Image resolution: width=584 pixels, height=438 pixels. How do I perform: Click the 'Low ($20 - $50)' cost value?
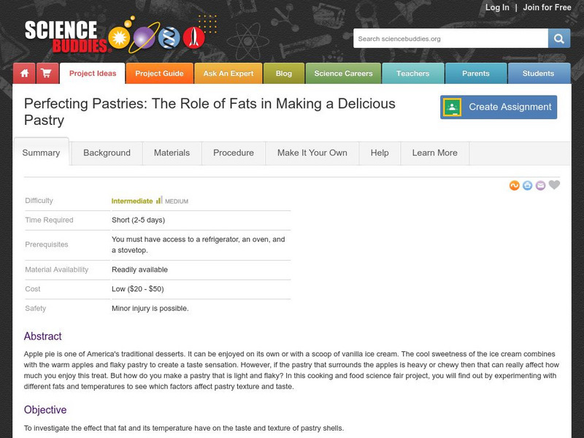[138, 289]
